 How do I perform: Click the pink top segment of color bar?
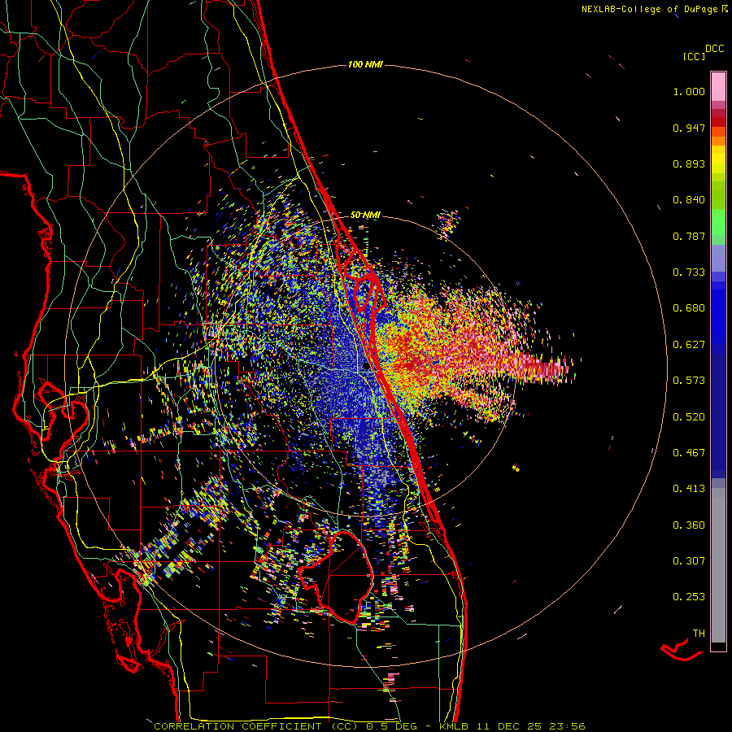click(x=718, y=86)
